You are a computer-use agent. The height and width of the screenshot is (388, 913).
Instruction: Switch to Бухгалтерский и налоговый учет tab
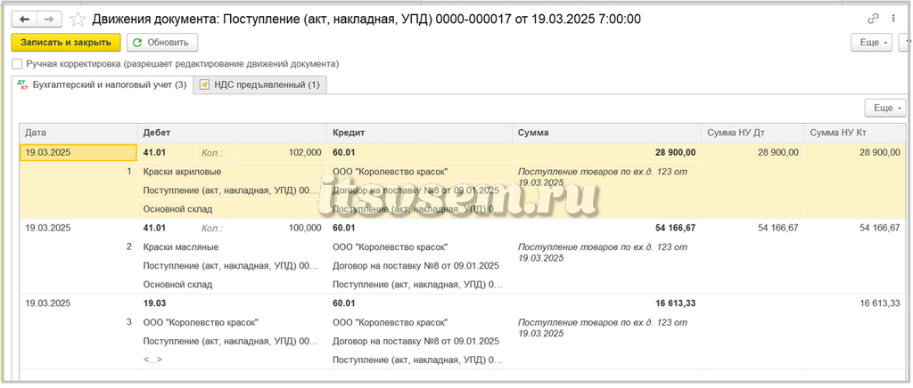pos(102,85)
